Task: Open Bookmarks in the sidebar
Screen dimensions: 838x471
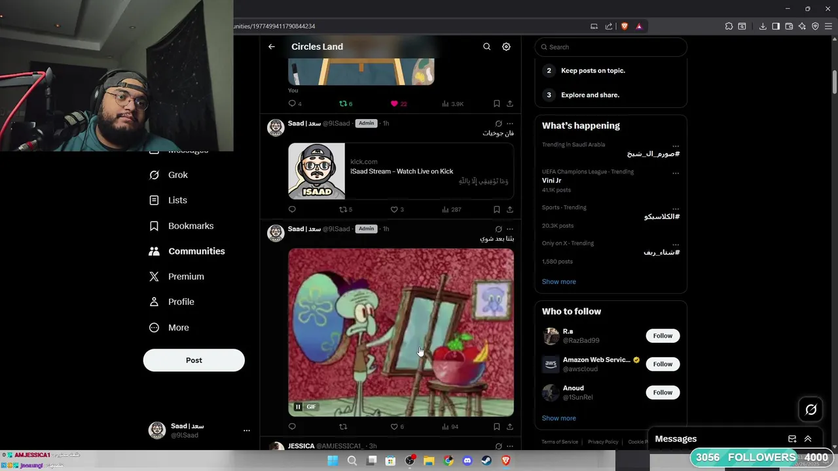Action: [182, 226]
